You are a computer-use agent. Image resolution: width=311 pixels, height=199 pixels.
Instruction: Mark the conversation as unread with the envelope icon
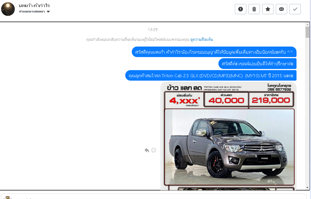[x=281, y=9]
